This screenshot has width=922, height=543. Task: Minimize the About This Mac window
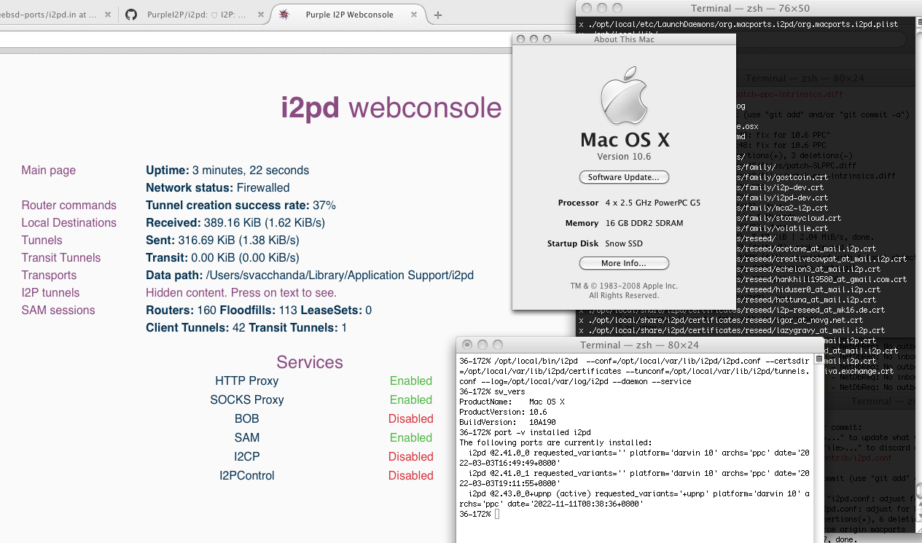(x=534, y=39)
